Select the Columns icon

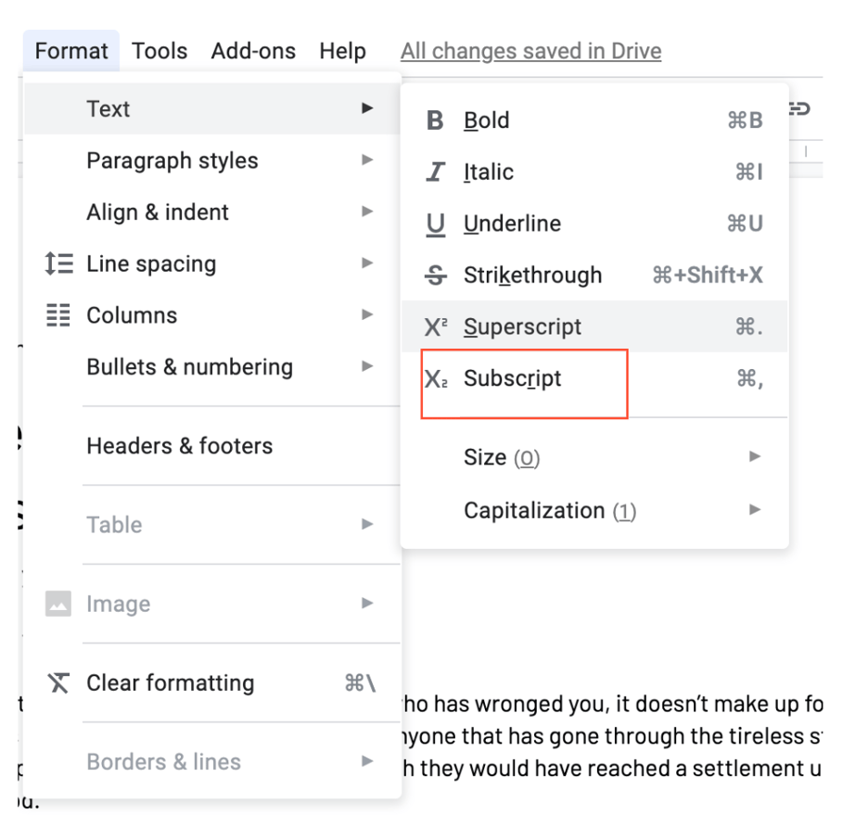[57, 315]
